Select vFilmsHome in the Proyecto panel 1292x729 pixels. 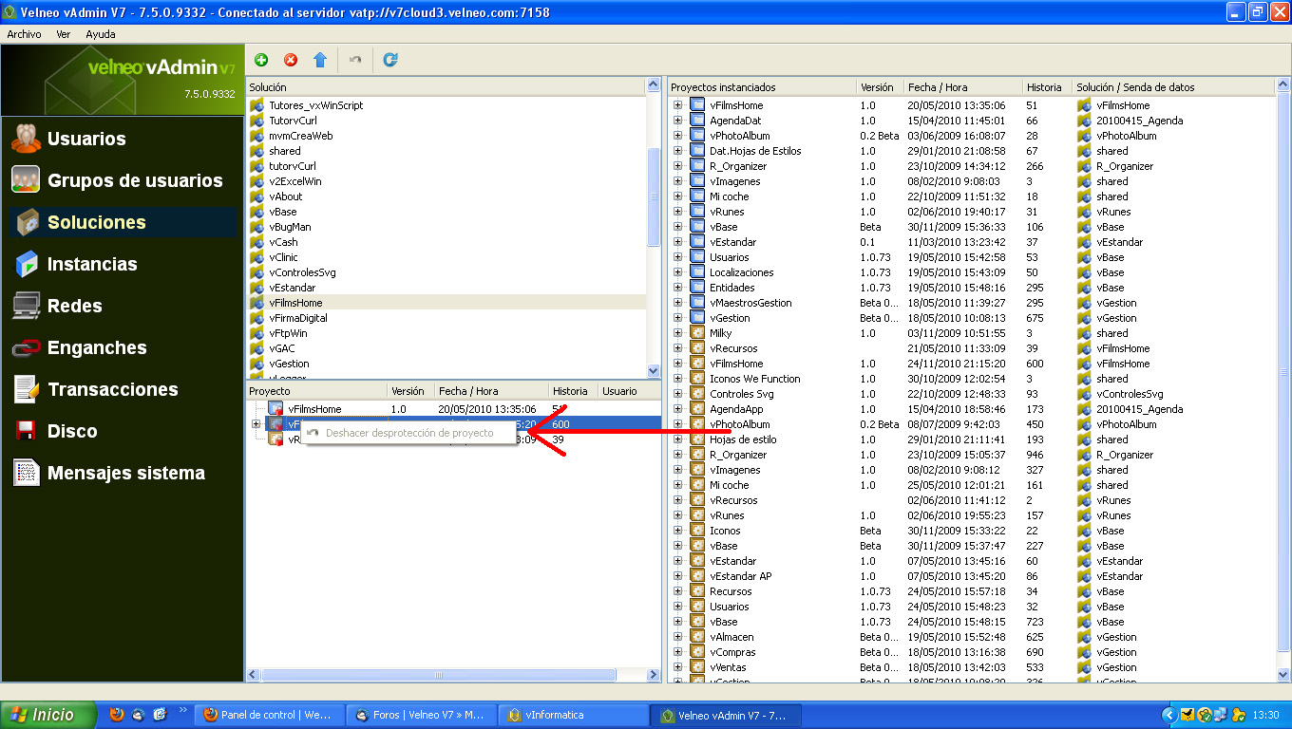[314, 409]
